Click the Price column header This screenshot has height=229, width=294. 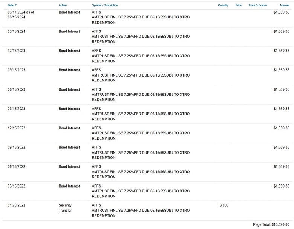pyautogui.click(x=239, y=5)
